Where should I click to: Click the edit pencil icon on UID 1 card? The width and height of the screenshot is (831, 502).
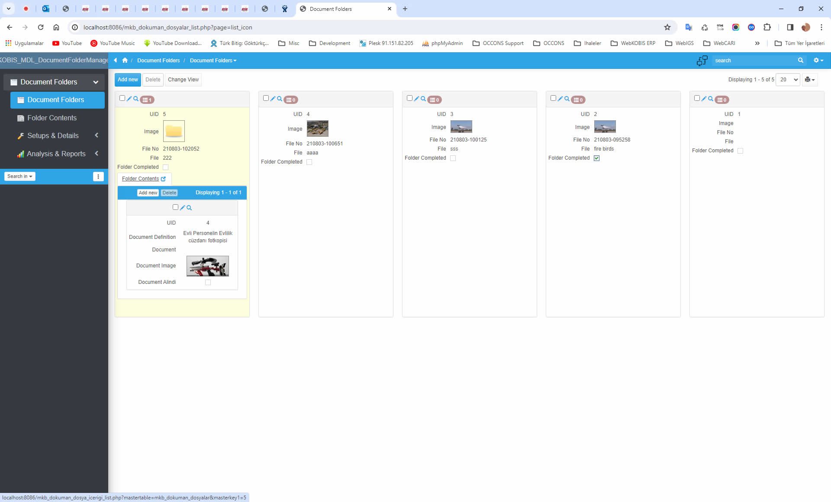(x=704, y=99)
